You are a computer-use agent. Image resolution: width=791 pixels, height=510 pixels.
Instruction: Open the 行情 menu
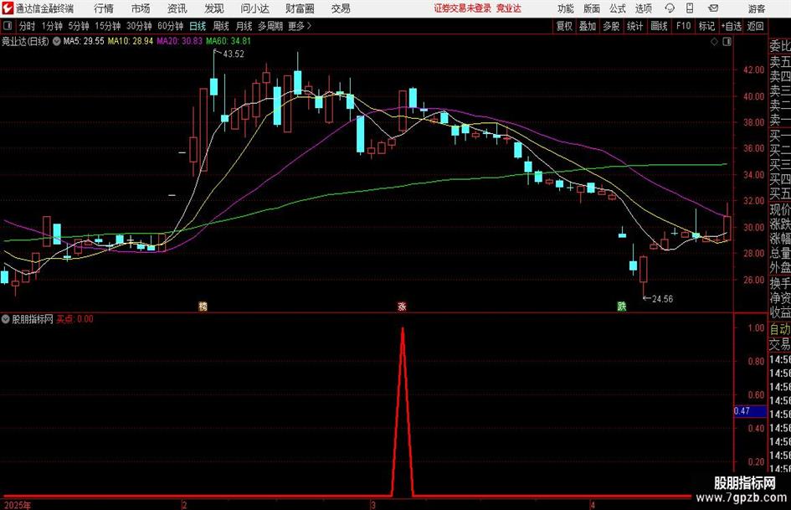point(104,8)
